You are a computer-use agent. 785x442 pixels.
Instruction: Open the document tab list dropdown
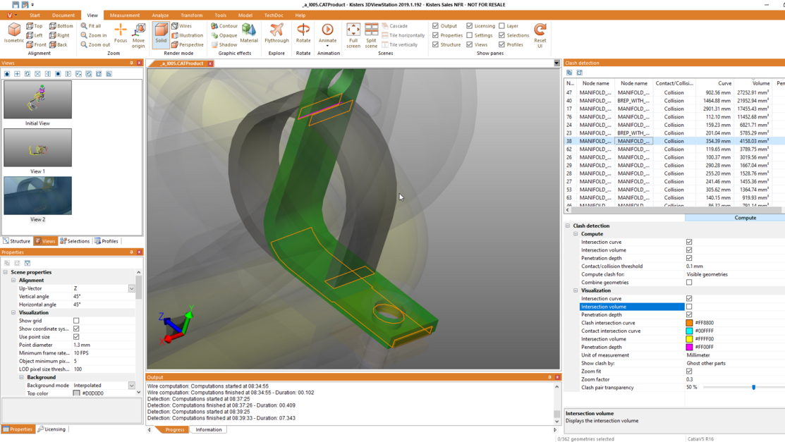[x=556, y=63]
